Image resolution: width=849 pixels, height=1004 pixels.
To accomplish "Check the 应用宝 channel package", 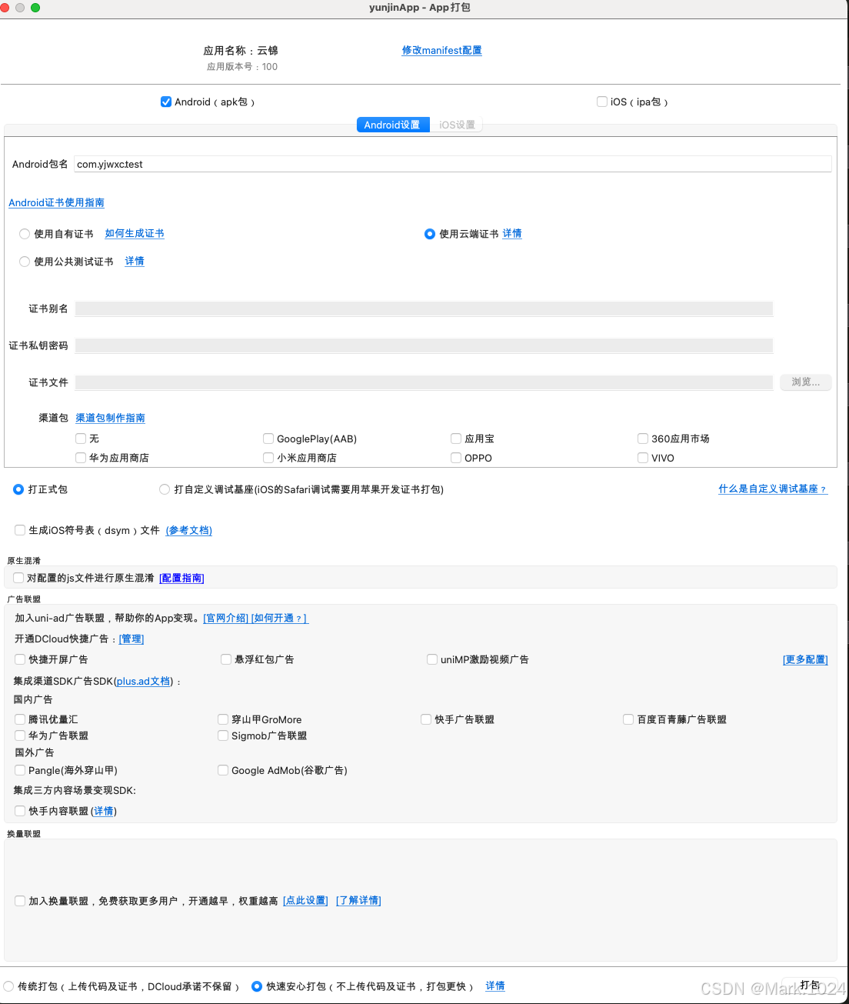I will pyautogui.click(x=455, y=438).
